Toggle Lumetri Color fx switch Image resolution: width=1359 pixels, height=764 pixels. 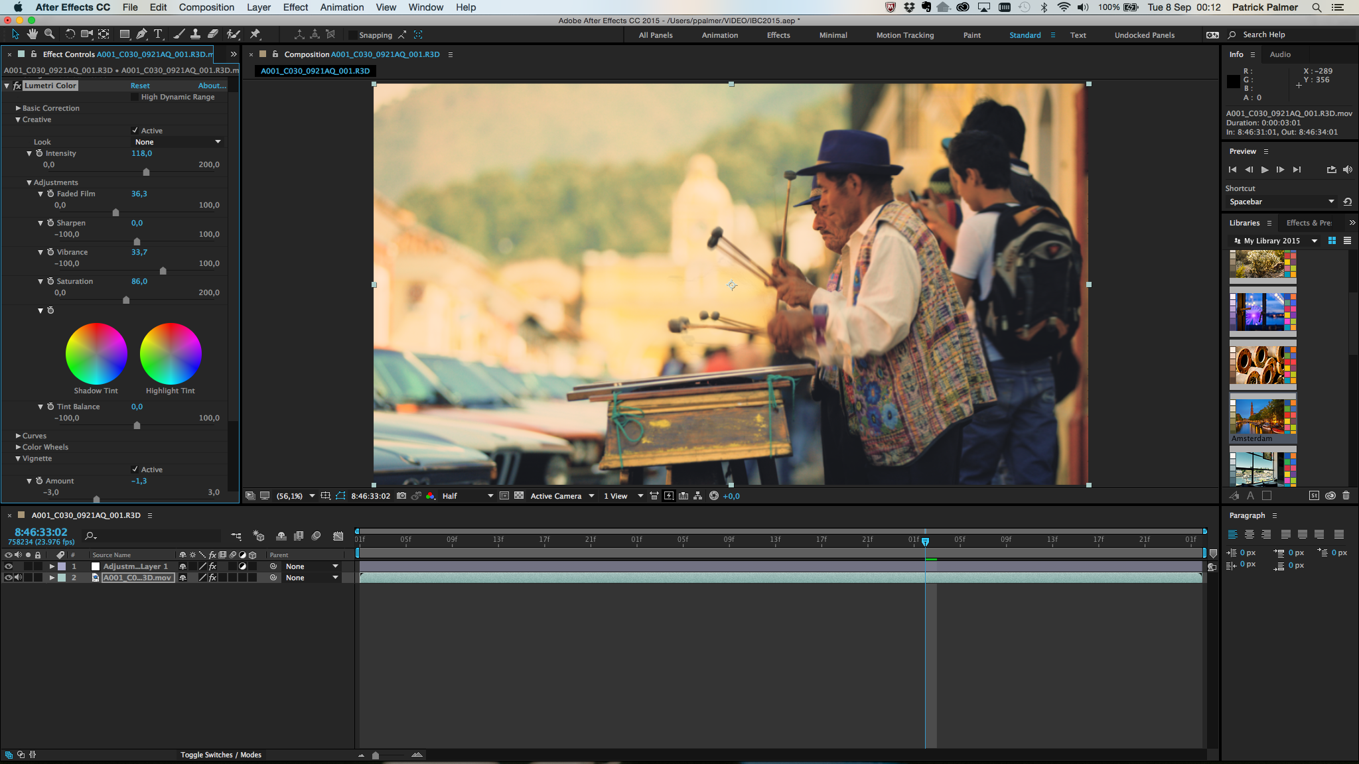click(x=17, y=86)
